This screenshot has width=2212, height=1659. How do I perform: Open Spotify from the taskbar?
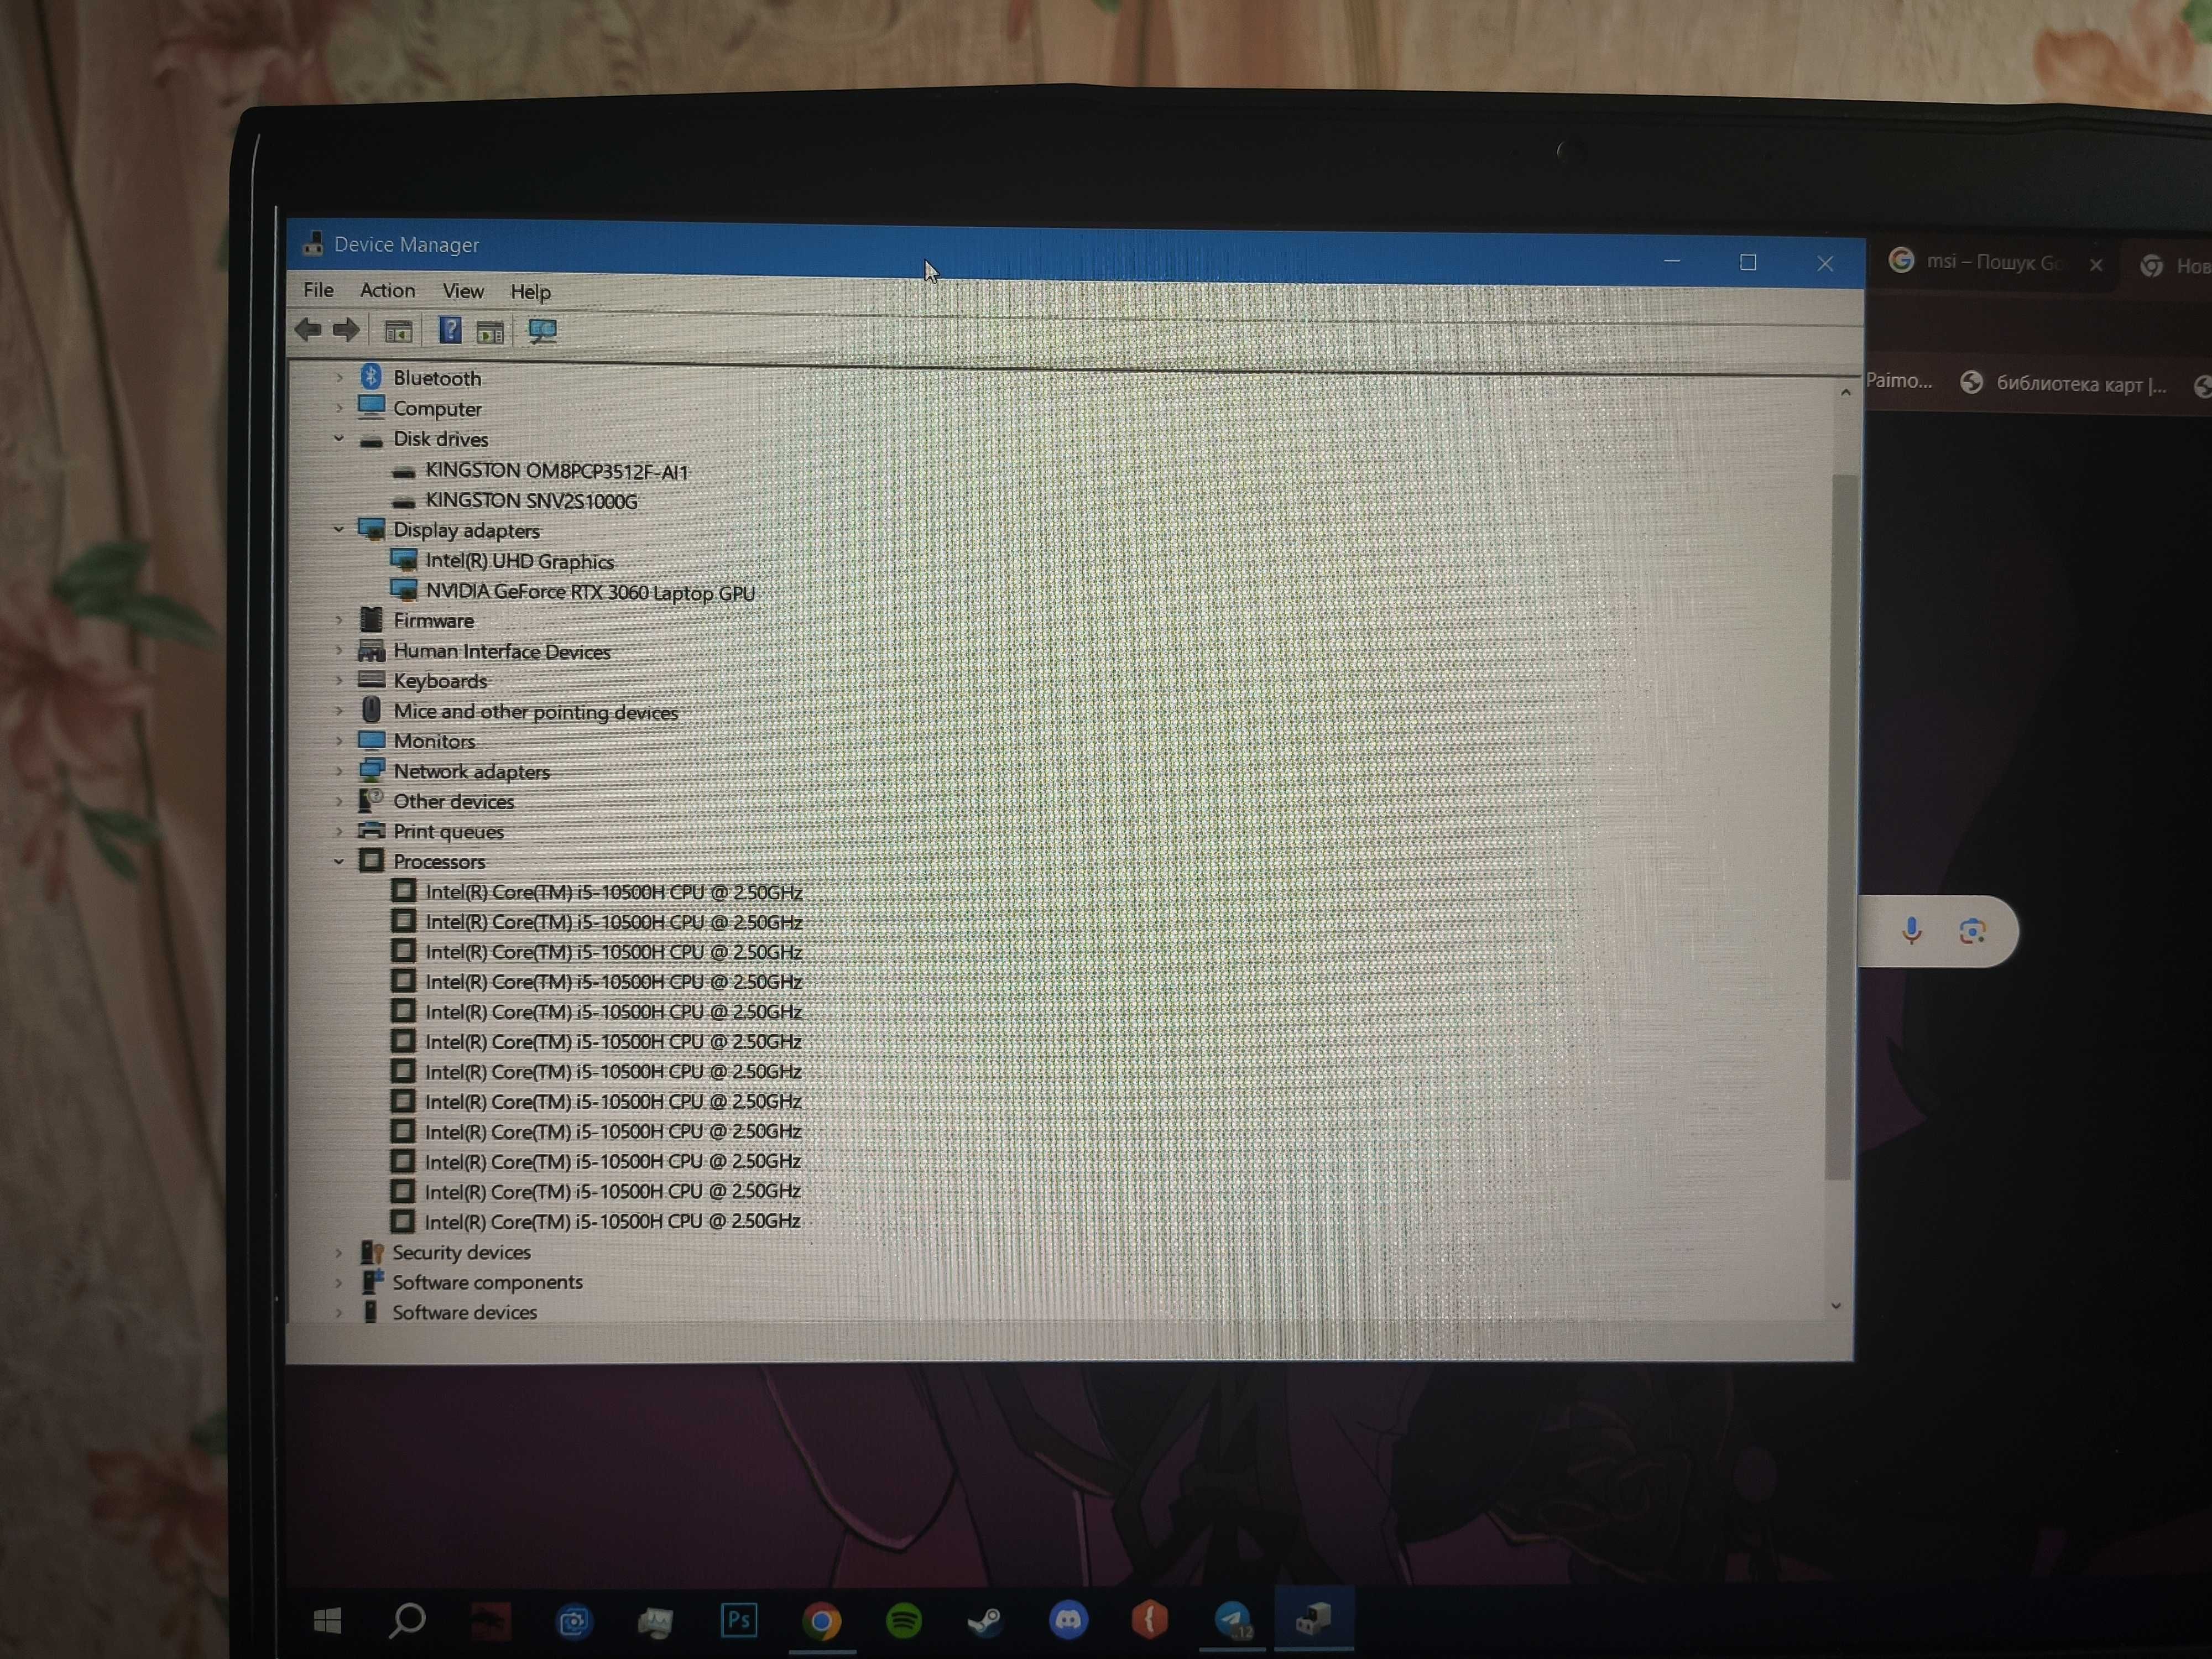pos(904,1620)
